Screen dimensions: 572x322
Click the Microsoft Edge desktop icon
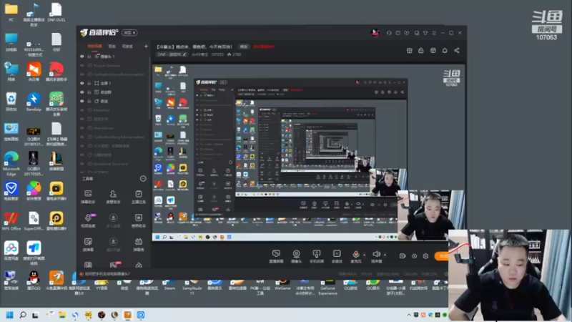pyautogui.click(x=11, y=163)
